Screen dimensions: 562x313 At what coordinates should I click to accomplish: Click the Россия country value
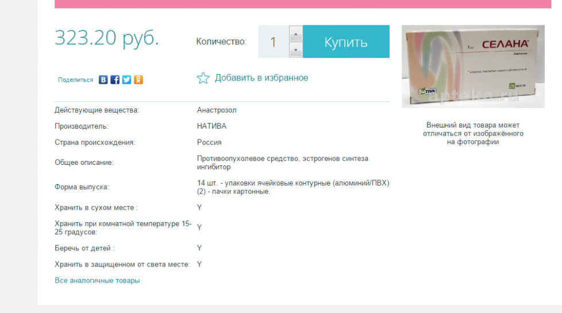[x=209, y=142]
